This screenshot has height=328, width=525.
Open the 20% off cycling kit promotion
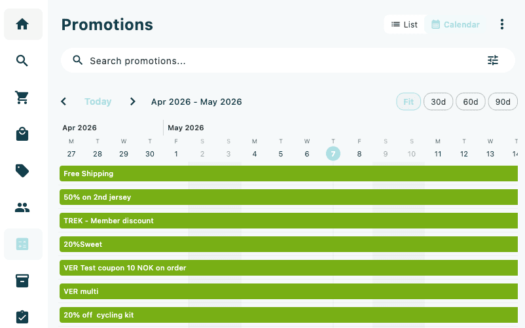[289, 315]
